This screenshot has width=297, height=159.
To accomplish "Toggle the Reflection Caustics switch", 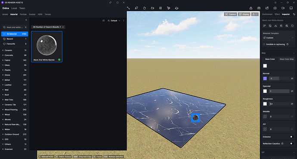I will [291, 144].
